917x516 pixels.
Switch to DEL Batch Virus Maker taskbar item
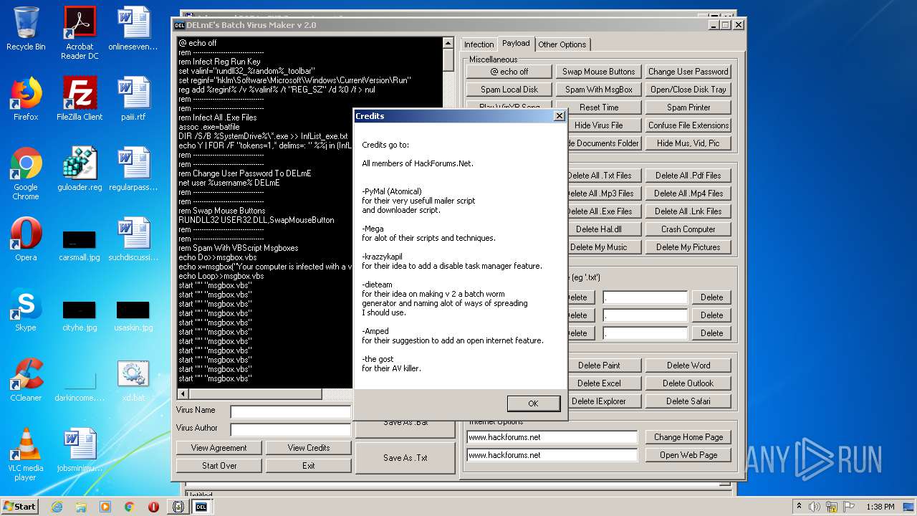click(201, 507)
